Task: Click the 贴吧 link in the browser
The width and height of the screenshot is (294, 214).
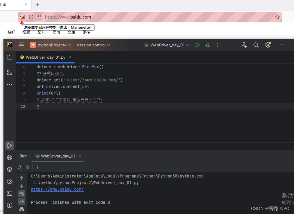Action: pos(11,32)
